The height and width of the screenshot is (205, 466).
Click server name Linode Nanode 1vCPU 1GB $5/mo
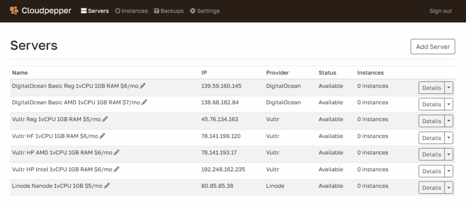click(57, 186)
